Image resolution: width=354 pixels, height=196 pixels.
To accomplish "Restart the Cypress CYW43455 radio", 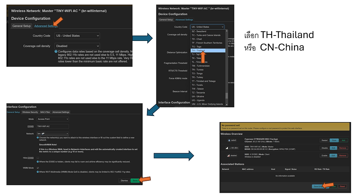I will tap(325, 140).
